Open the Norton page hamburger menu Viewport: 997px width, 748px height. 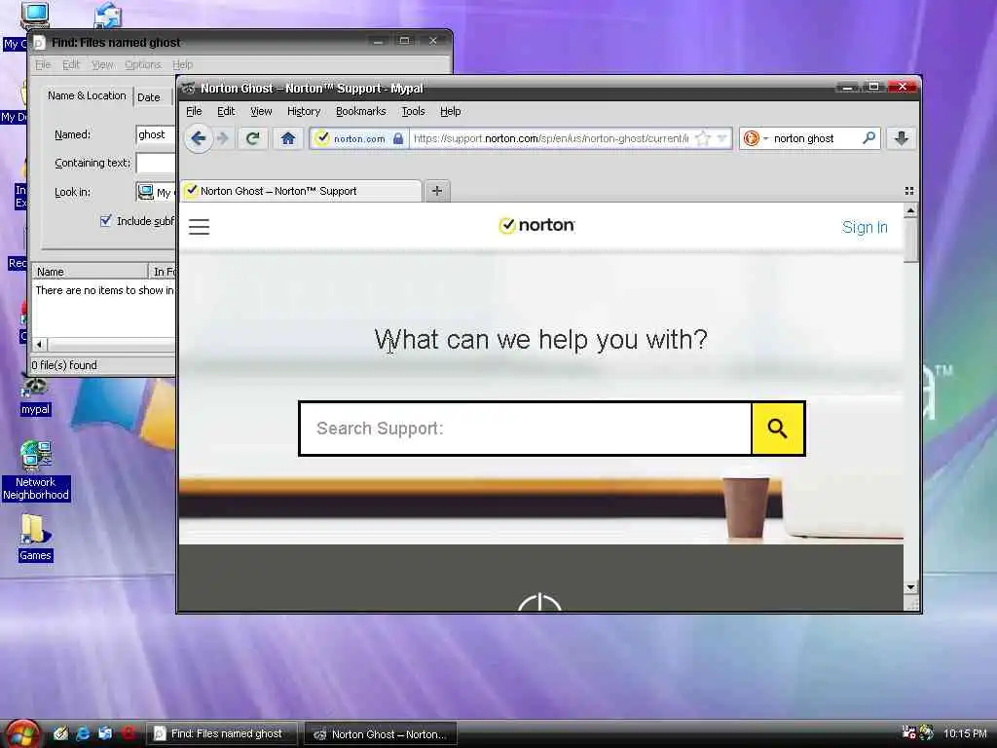[x=199, y=226]
